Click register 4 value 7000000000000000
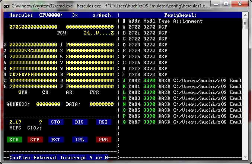Screen dimensions: 252x164 tap(33, 56)
